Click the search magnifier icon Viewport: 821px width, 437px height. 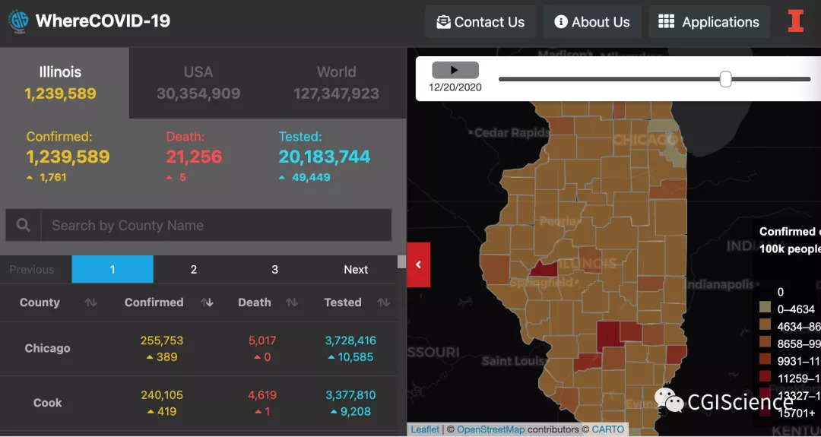tap(24, 226)
